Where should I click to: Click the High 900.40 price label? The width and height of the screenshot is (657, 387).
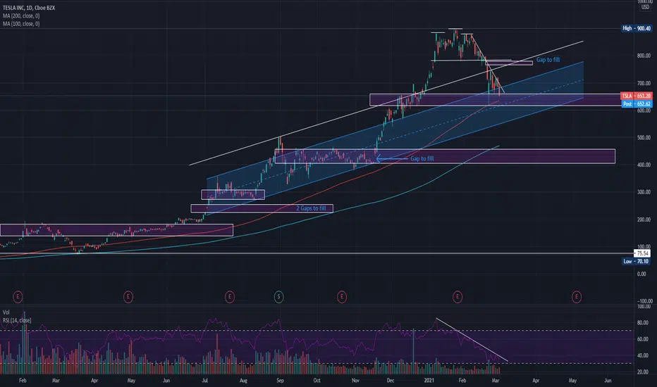[637, 28]
